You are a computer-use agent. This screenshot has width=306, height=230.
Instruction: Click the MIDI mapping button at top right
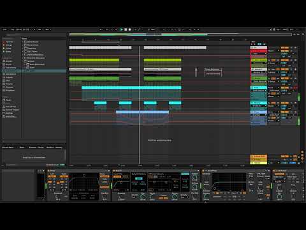(285, 29)
